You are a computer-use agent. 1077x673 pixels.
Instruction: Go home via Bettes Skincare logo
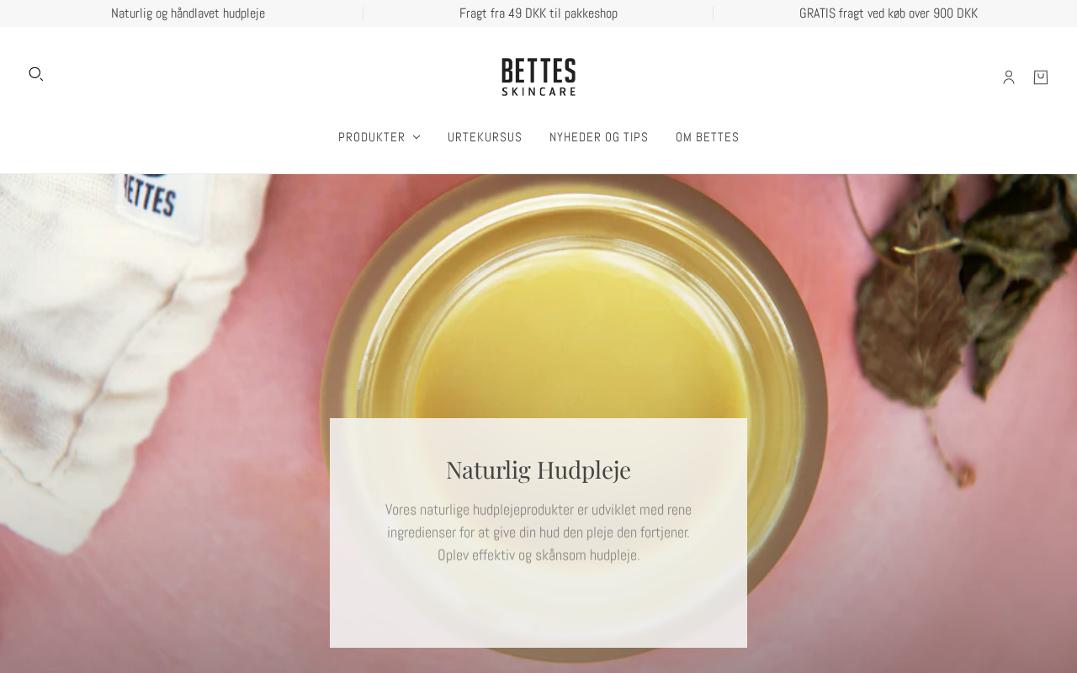pos(538,77)
